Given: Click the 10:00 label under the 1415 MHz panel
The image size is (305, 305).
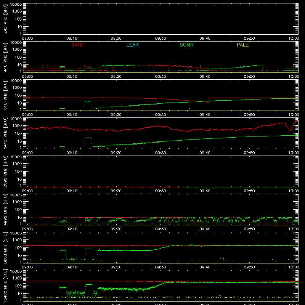Looking at the screenshot, I should [294, 153].
